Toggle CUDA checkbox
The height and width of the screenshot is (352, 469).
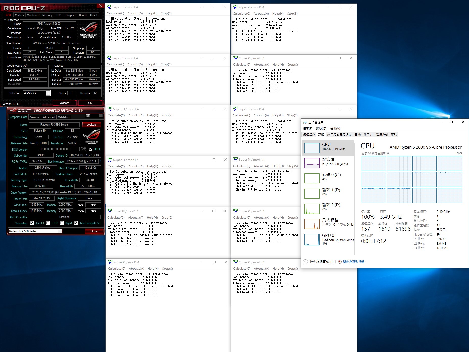pyautogui.click(x=48, y=223)
